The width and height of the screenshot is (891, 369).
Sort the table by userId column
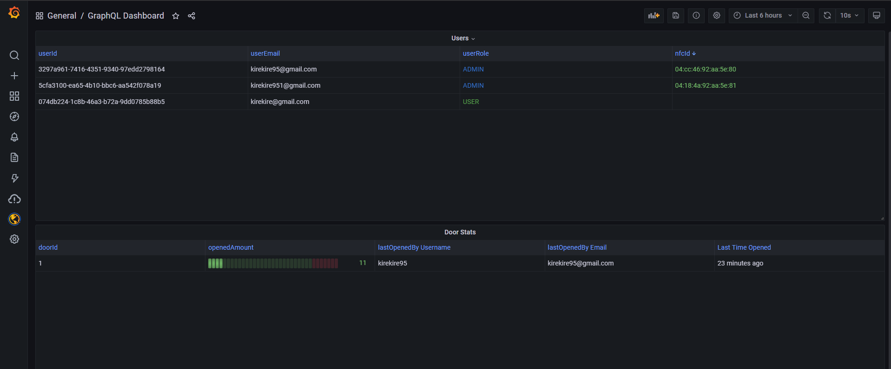[48, 53]
